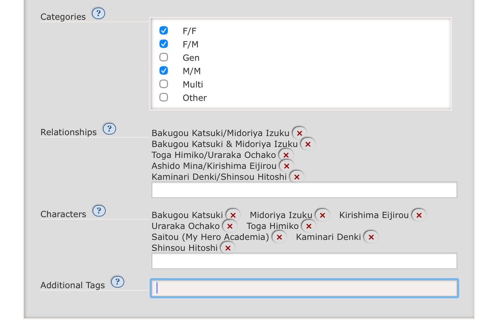Remove Uraraka Ochako character tag

point(230,226)
